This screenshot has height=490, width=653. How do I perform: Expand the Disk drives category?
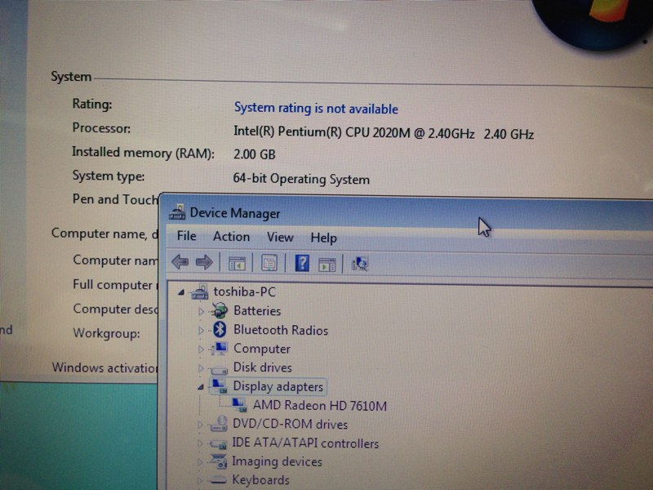coord(200,367)
